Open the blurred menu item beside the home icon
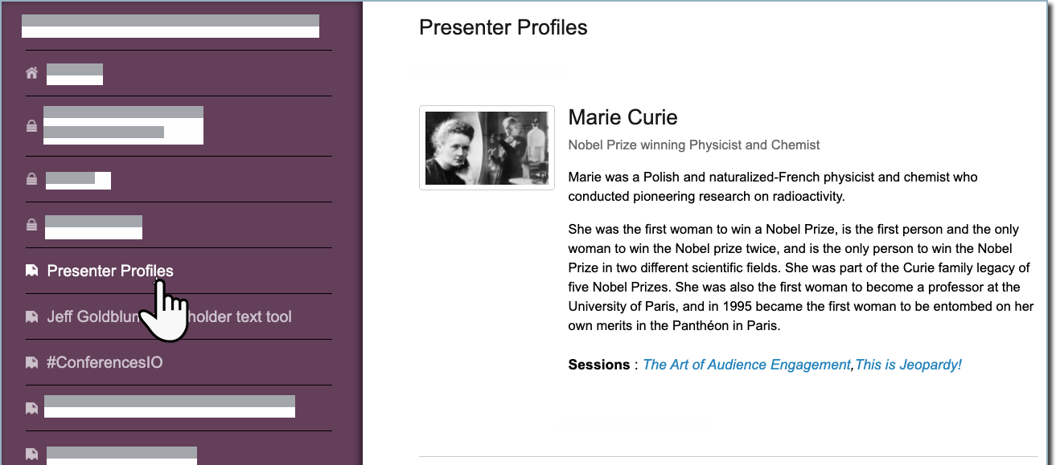1056x465 pixels. pyautogui.click(x=75, y=74)
